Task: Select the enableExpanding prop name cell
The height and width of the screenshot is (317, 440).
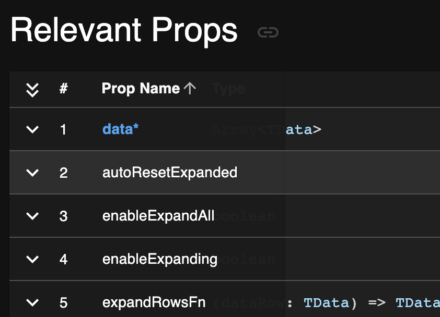Action: [160, 259]
